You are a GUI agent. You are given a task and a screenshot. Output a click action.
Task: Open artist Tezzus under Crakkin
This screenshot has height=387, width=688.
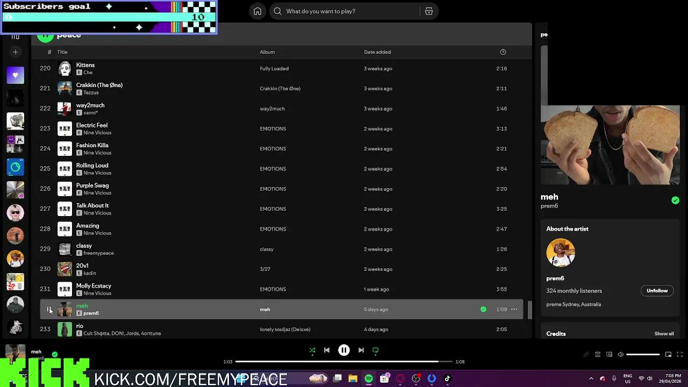(x=91, y=92)
